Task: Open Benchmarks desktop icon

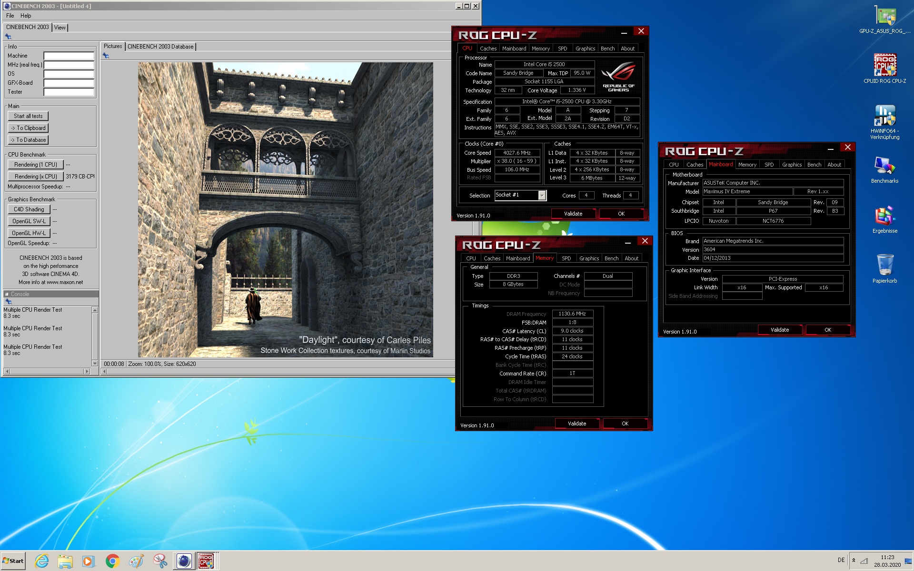Action: (884, 170)
